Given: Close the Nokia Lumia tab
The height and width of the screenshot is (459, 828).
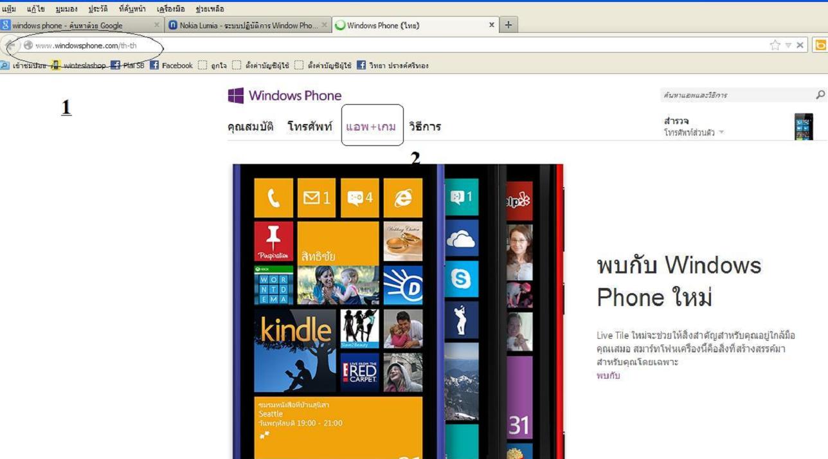Looking at the screenshot, I should tap(324, 26).
